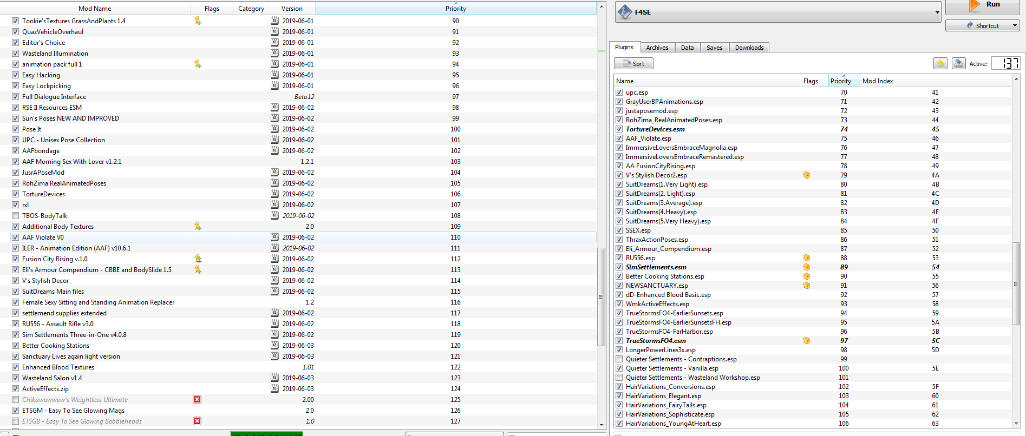This screenshot has height=436, width=1026.
Task: Enable Quieter Settlements - Wasteland Workshop.esp plugin
Action: (619, 378)
